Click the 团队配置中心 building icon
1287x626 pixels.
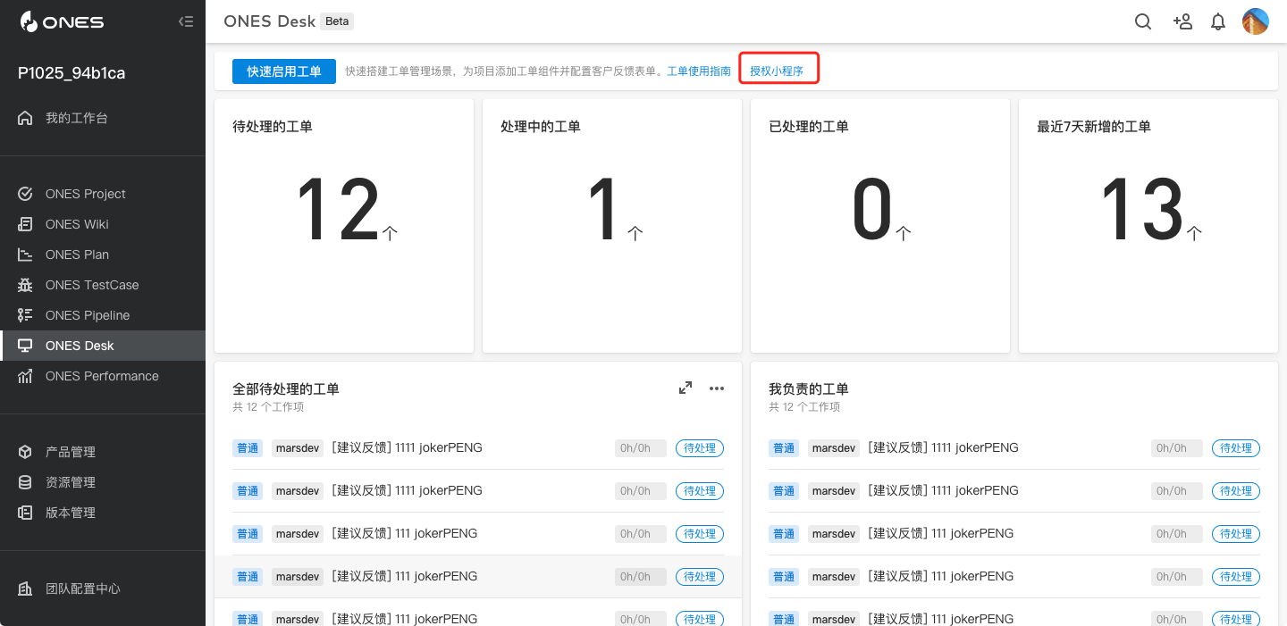point(25,588)
